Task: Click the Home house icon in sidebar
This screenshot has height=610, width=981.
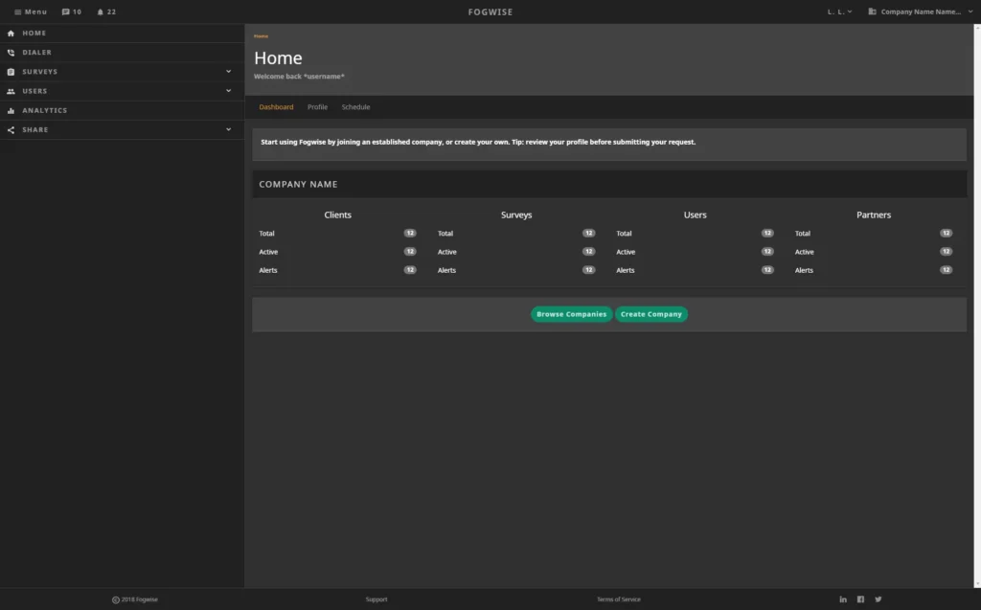Action: tap(11, 34)
